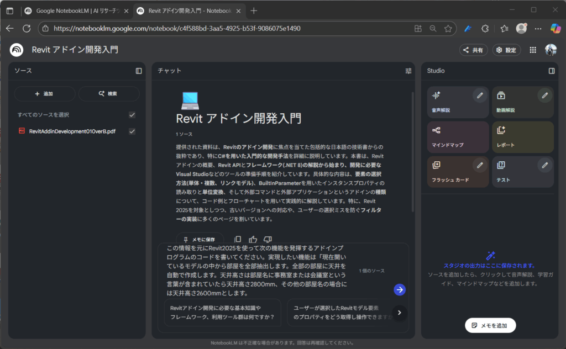This screenshot has width=566, height=349.
Task: Click the thumbs down icon
Action: 268,239
